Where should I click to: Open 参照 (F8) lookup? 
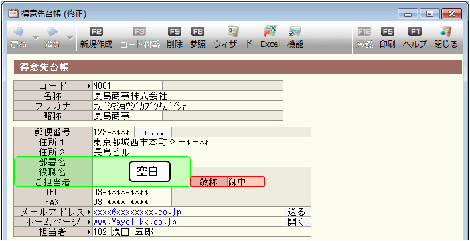point(198,37)
